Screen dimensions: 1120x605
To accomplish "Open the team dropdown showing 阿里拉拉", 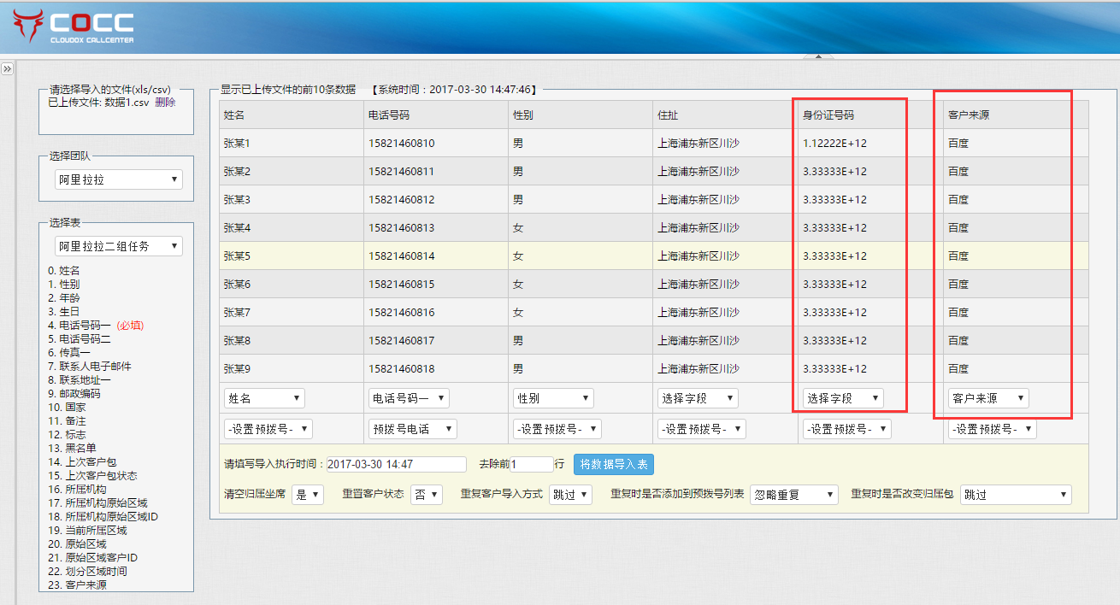I will pyautogui.click(x=118, y=179).
